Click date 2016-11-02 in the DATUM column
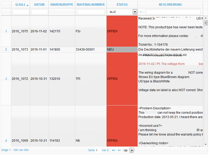The height and width of the screenshot is (155, 209). click(x=39, y=31)
